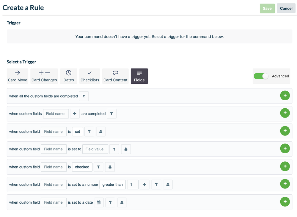The width and height of the screenshot is (297, 217).
Task: Open the calendar picker in the date trigger row
Action: tap(99, 202)
